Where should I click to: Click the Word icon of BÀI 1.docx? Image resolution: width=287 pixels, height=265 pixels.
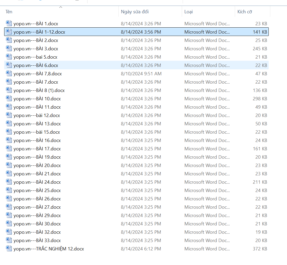click(x=9, y=23)
